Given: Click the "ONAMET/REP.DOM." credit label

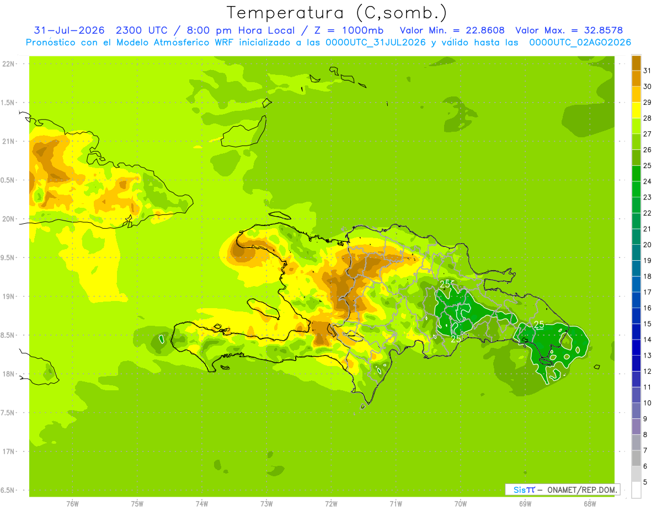Looking at the screenshot, I should pyautogui.click(x=581, y=490).
